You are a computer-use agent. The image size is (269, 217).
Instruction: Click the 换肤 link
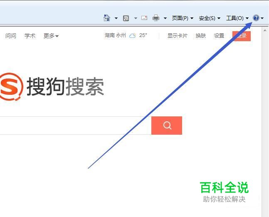click(201, 36)
